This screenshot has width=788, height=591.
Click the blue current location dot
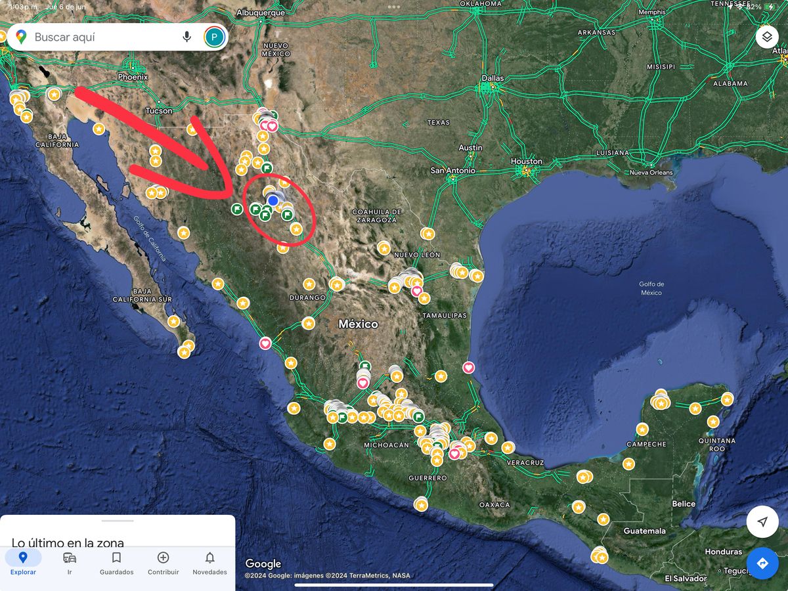coord(273,200)
